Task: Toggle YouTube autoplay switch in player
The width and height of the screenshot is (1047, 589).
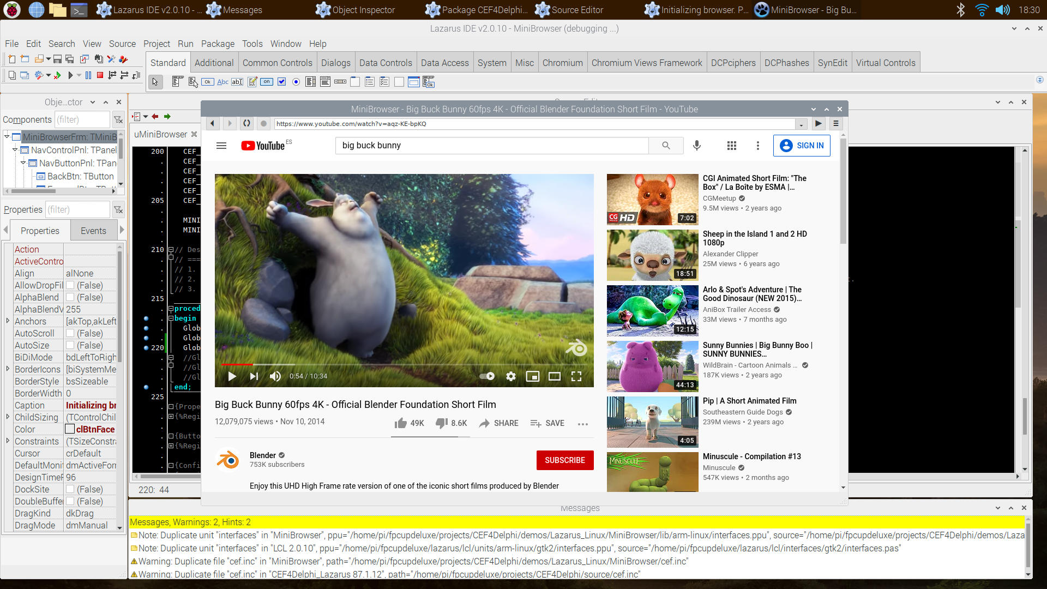Action: 487,376
